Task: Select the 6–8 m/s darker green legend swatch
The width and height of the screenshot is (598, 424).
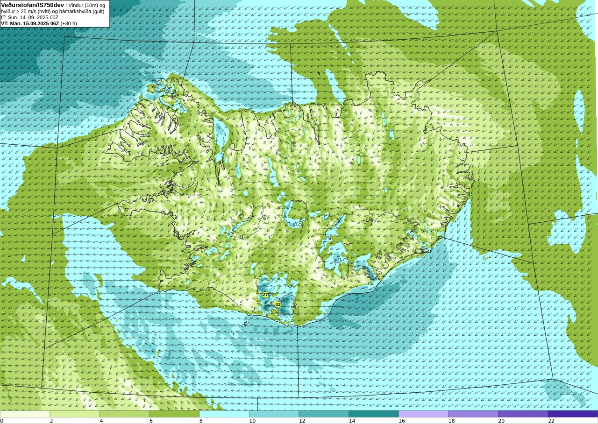Action: (174, 414)
